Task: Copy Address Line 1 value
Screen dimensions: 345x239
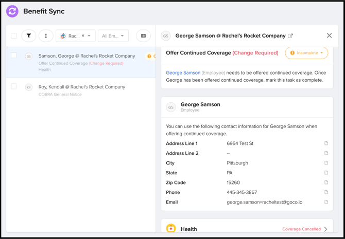Action: 326,143
